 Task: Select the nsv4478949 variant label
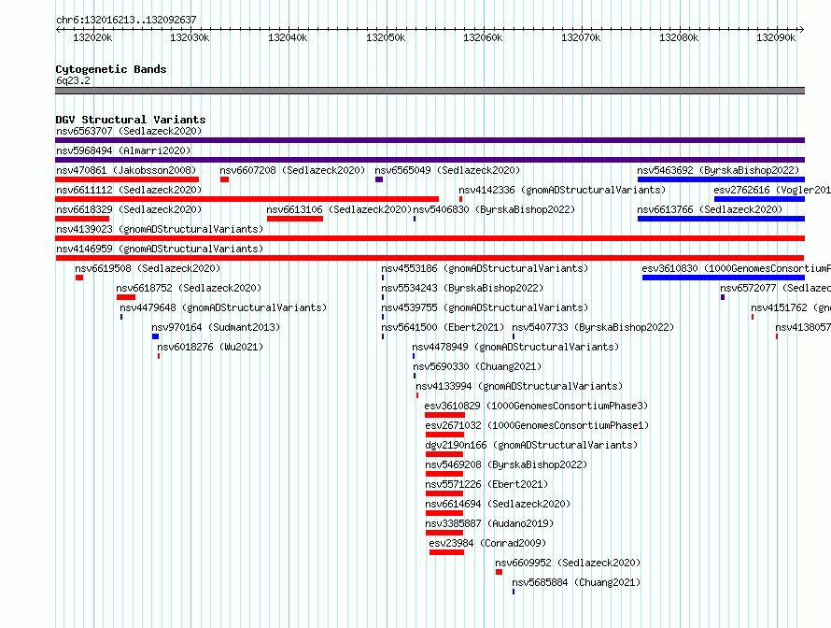pyautogui.click(x=515, y=347)
